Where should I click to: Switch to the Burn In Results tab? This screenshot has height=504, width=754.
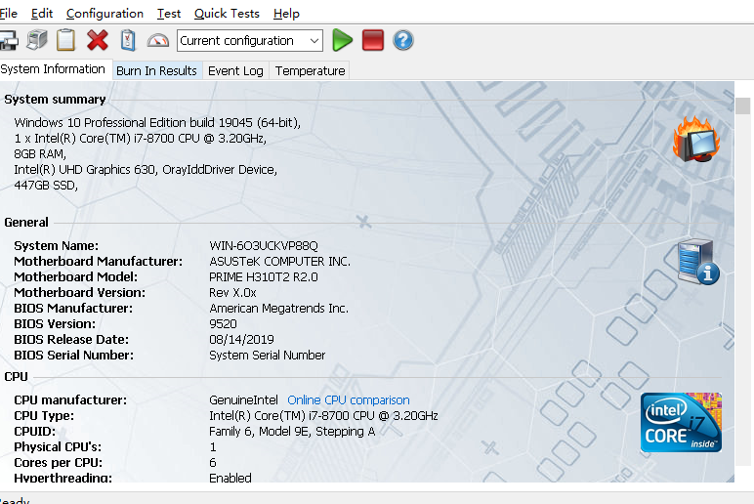[157, 70]
